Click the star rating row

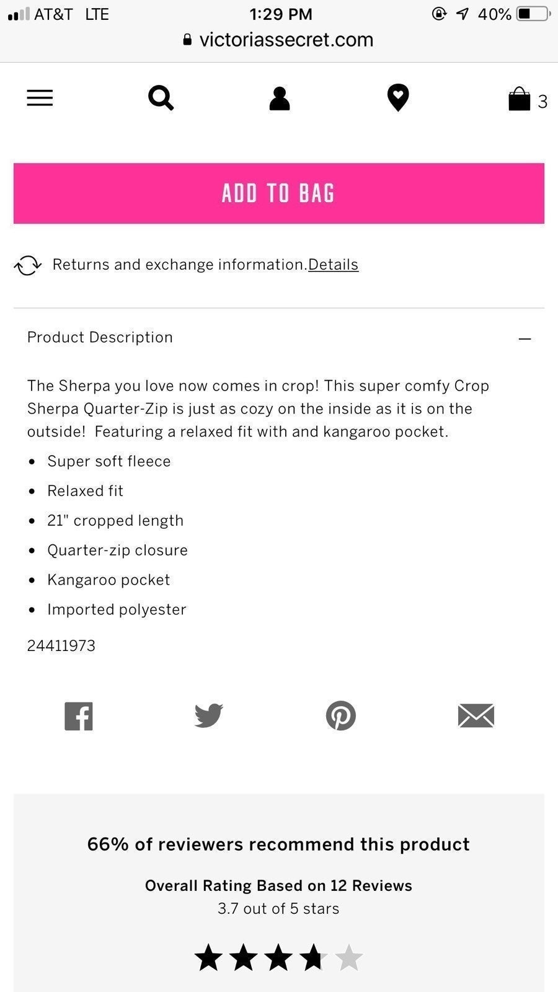point(279,957)
